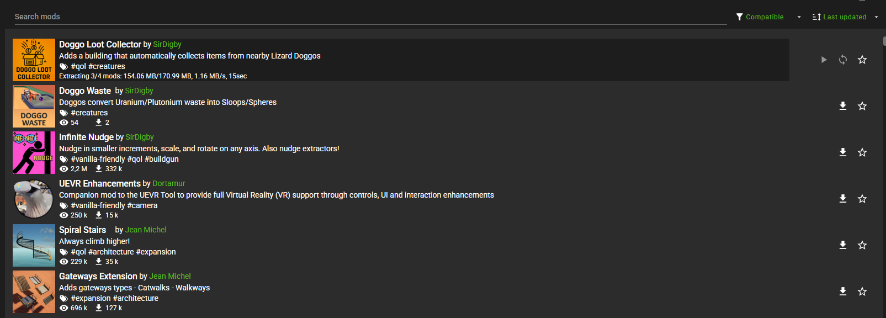Favorite the Doggo Loot Collector mod
Screen dimensions: 886x318
pos(862,60)
